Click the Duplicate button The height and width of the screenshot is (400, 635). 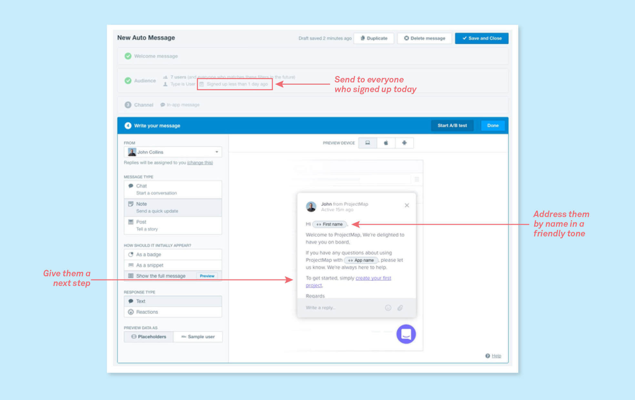pyautogui.click(x=374, y=38)
